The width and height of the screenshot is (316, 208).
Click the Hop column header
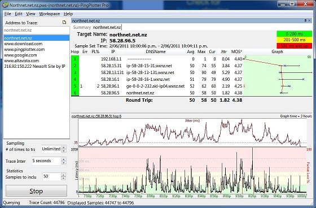point(74,51)
